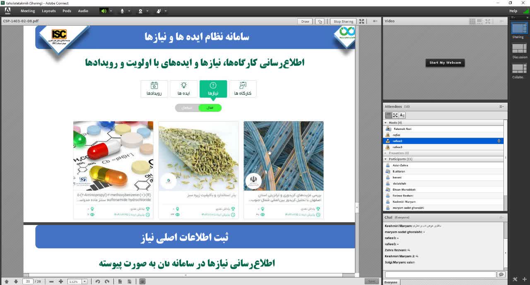Select attendee rafiee3
This screenshot has width=530, height=285.
pyautogui.click(x=443, y=147)
